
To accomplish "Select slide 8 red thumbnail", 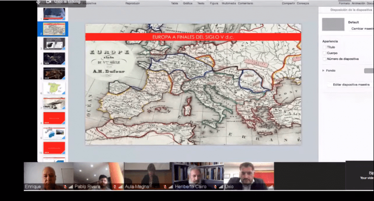I will click(54, 118).
